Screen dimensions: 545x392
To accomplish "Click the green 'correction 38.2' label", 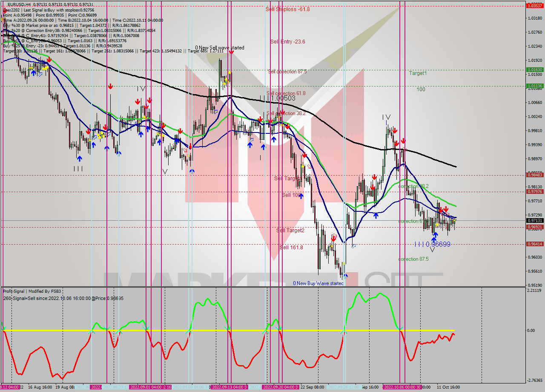I will [413, 187].
